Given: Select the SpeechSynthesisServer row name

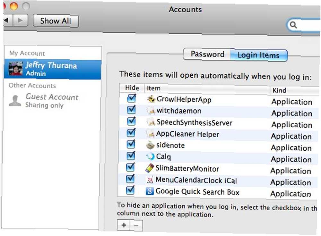Looking at the screenshot, I should point(194,122).
